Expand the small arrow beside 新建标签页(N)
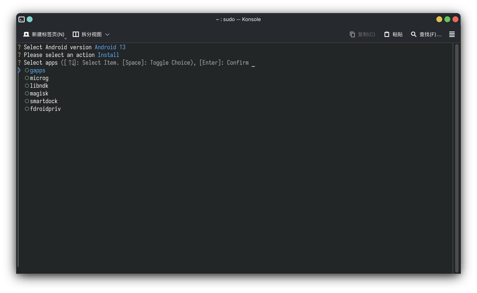Screen dimensions: 477x293 66,38
